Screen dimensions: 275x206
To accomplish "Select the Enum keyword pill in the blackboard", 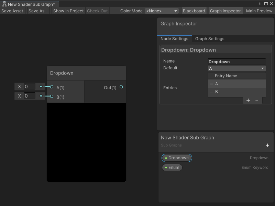I will pyautogui.click(x=172, y=168).
